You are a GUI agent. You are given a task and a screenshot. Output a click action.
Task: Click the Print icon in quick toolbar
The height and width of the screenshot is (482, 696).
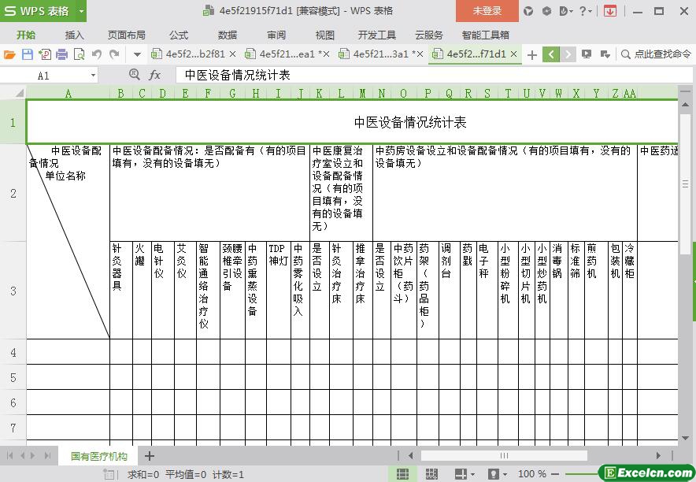[x=61, y=54]
